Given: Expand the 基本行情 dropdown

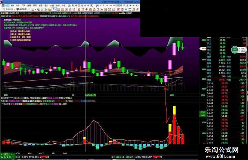Looking at the screenshot, I should (14, 9).
